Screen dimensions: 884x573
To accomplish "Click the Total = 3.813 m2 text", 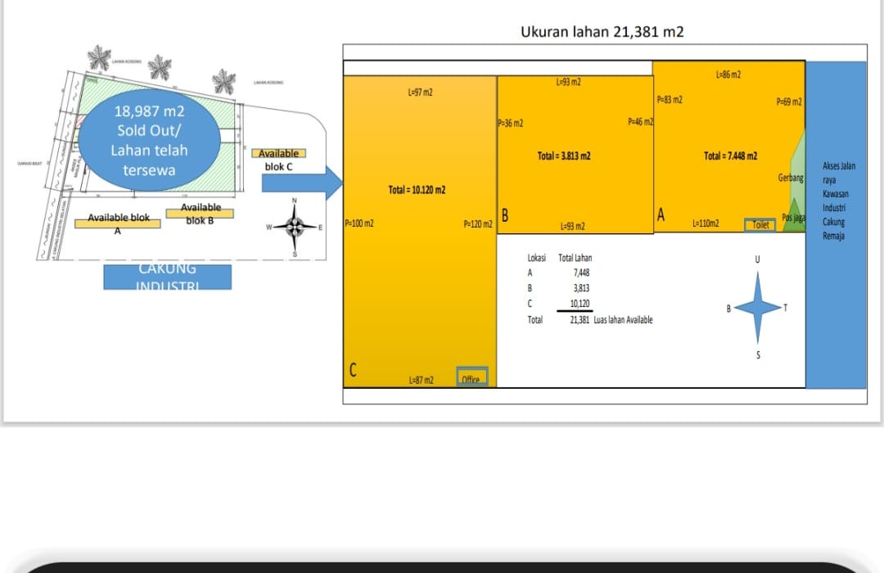I will (564, 156).
